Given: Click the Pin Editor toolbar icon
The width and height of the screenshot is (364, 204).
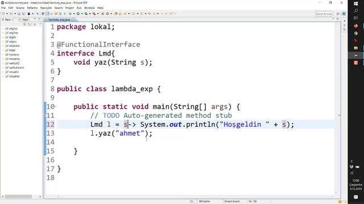Looking at the screenshot, I should 171,14.
